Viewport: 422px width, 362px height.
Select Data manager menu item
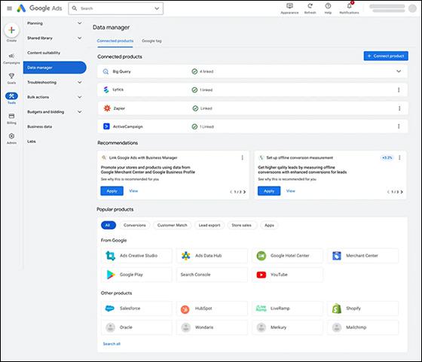[x=54, y=68]
